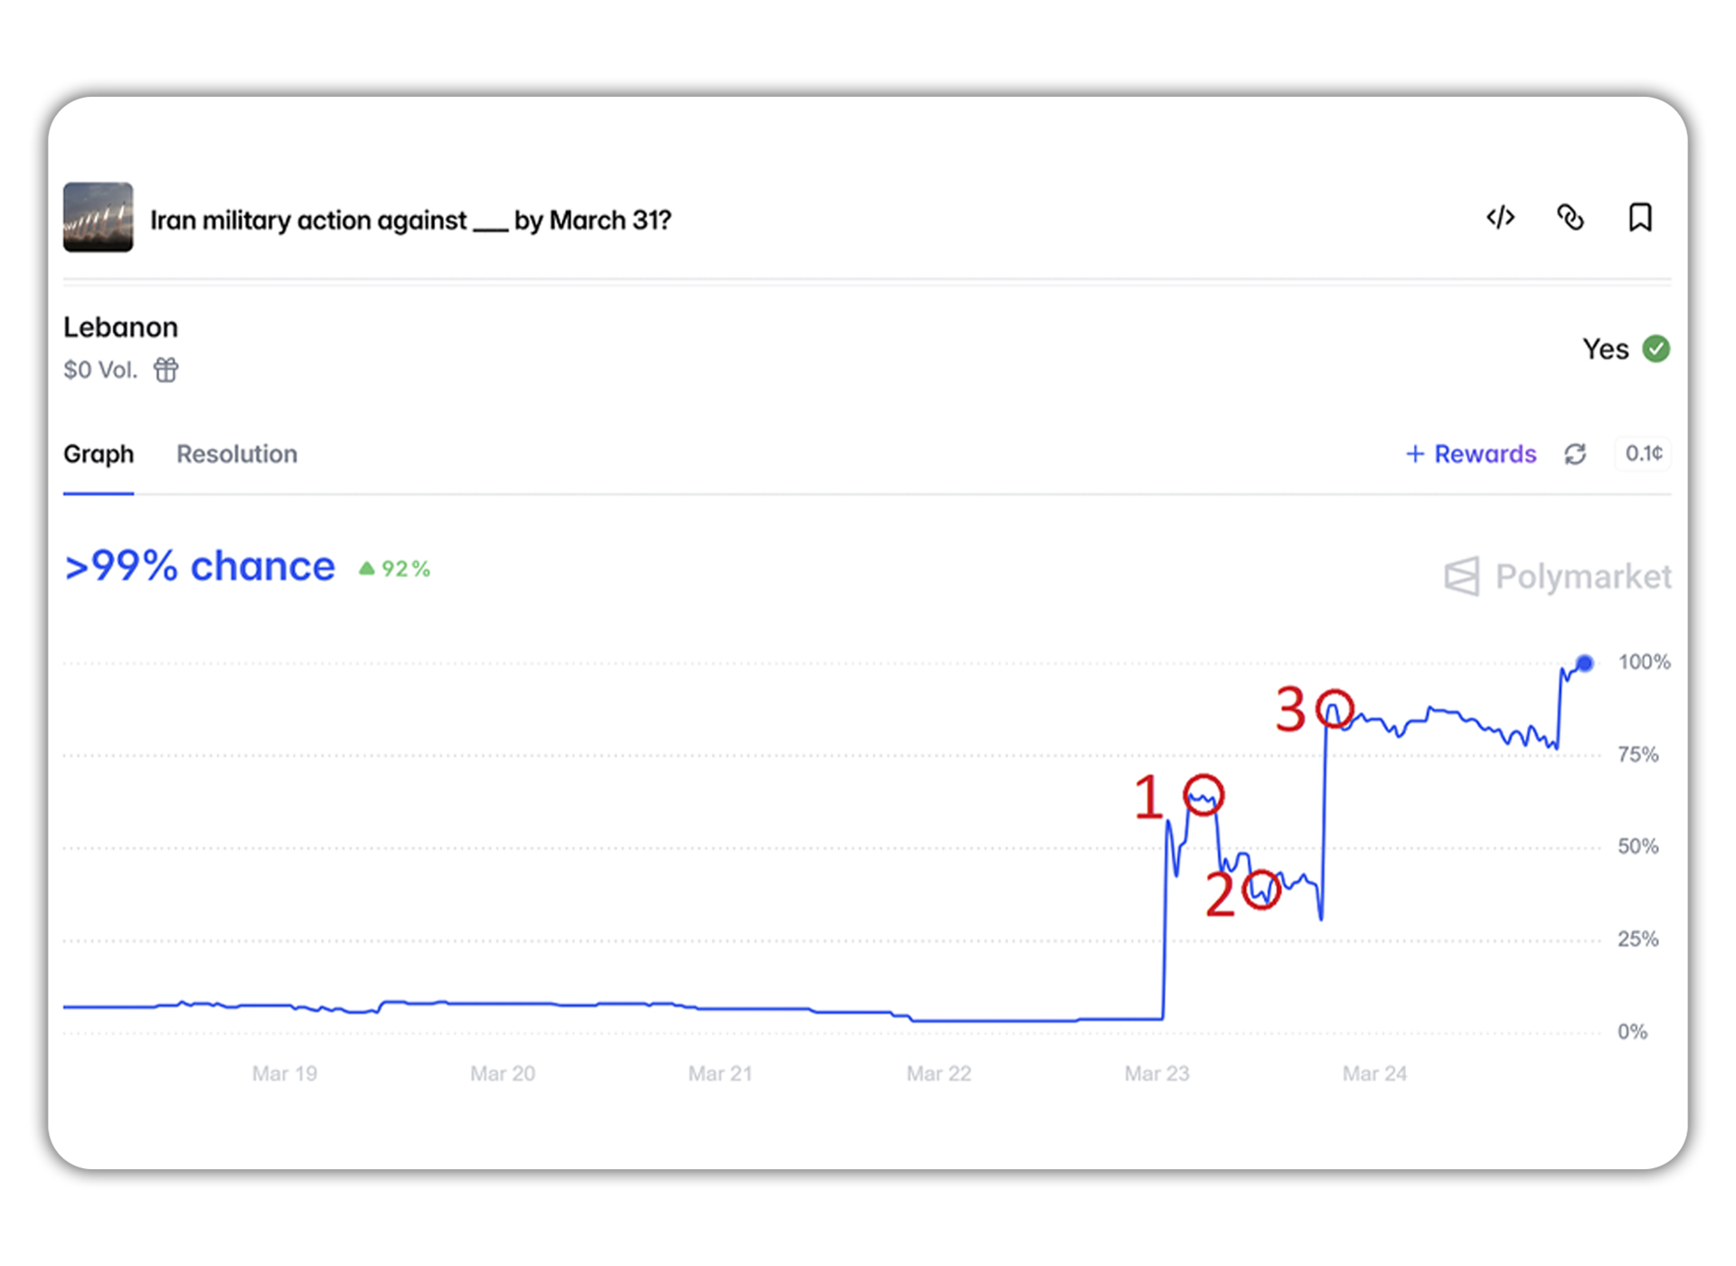Click the Polymarket logo watermark
Viewport: 1736px width, 1266px height.
[1558, 577]
